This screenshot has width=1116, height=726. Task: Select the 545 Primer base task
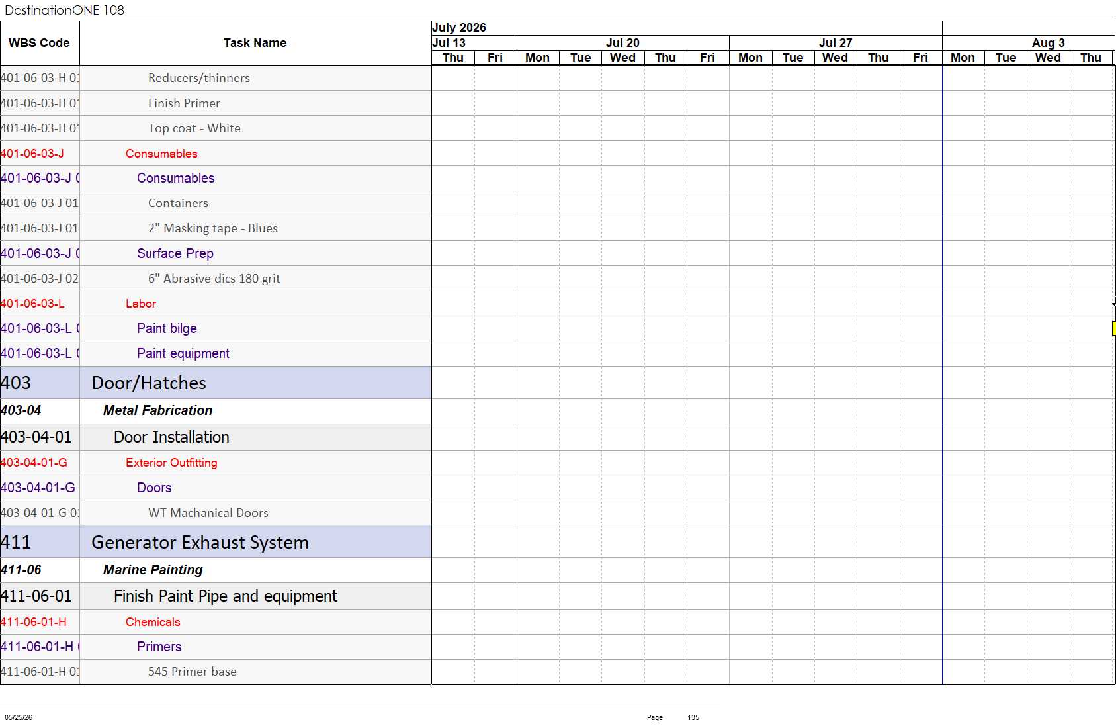coord(193,672)
